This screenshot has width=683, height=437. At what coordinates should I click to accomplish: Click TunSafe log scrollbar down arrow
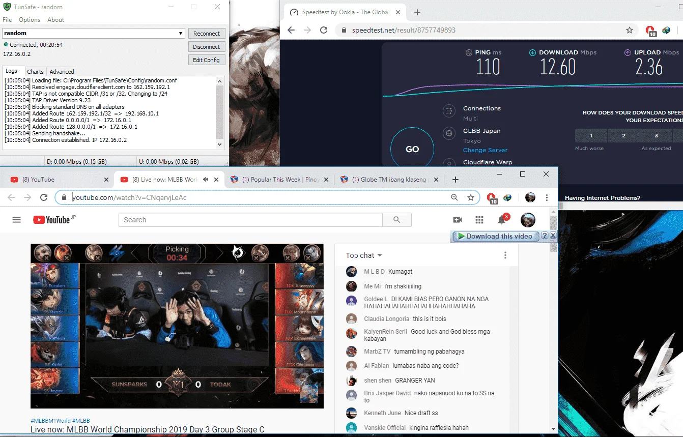(x=220, y=144)
